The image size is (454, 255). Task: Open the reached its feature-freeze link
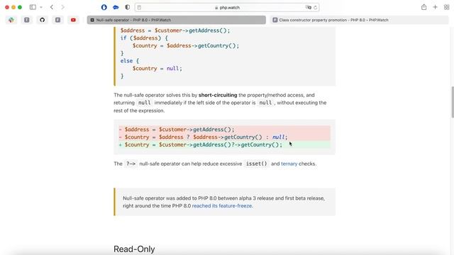(x=222, y=206)
